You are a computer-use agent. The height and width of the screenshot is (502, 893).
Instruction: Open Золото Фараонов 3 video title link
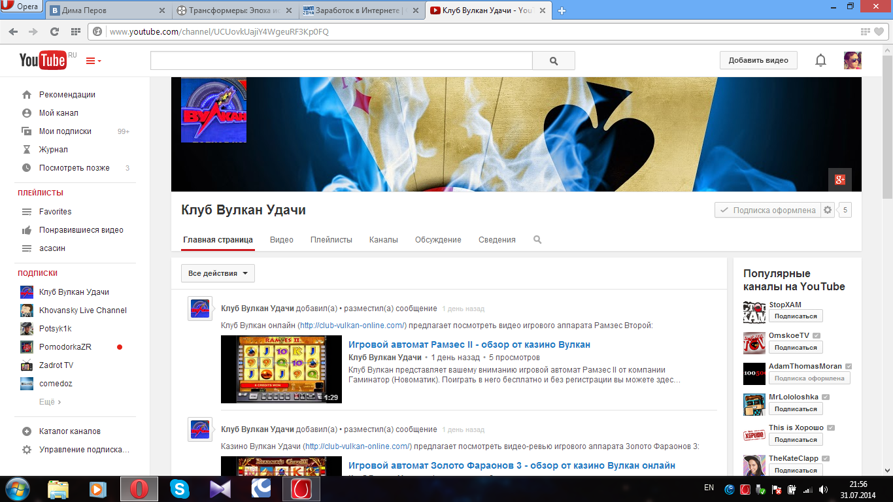512,466
